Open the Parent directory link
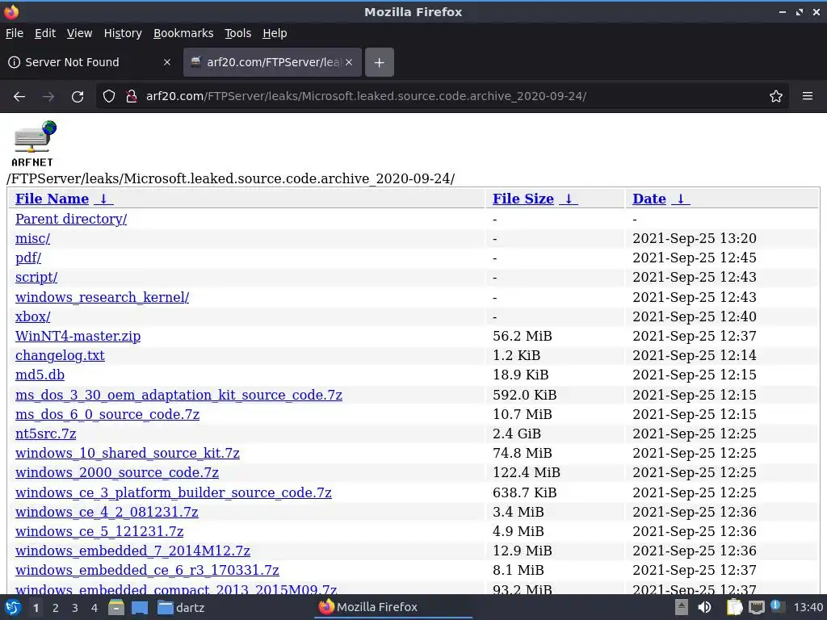827x620 pixels. (71, 219)
